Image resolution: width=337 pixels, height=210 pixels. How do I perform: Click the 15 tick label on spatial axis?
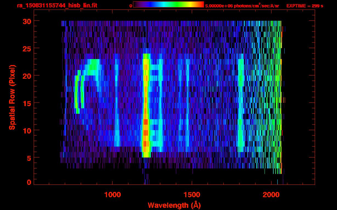pyautogui.click(x=27, y=103)
